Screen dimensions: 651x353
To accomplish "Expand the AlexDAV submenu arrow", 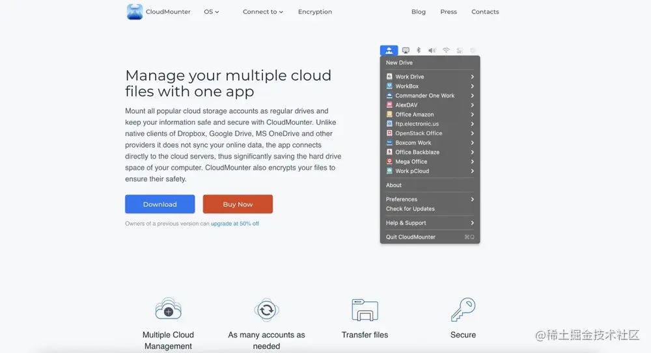I will pyautogui.click(x=472, y=105).
